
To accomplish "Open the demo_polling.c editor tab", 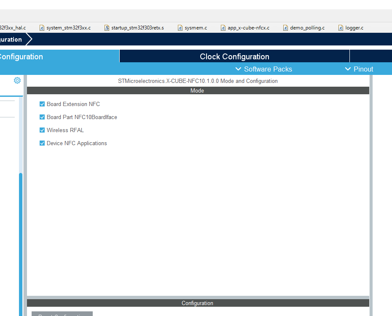I will pyautogui.click(x=304, y=28).
